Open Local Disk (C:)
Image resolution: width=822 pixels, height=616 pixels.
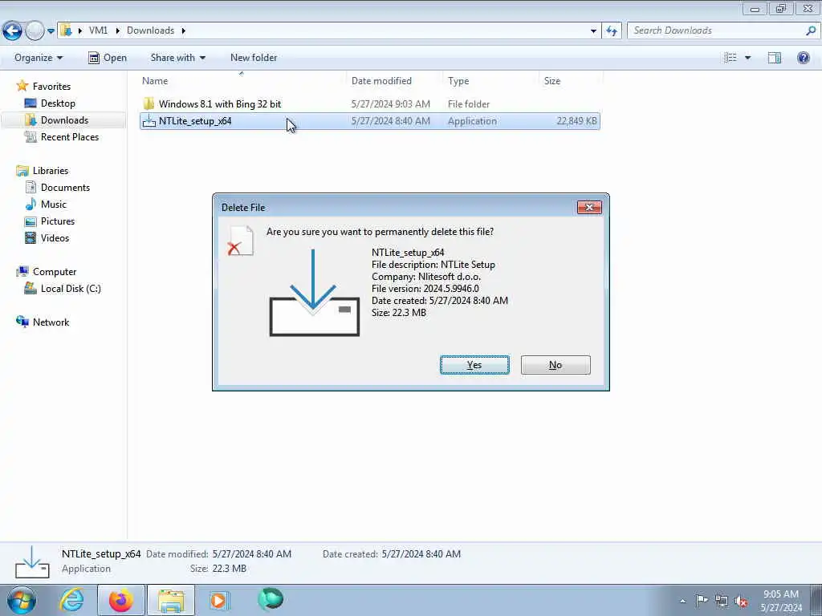(x=71, y=289)
